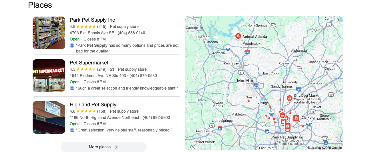Viewport: 366px width, 152px height.
Task: Open the Pet Supermarket listing title
Action: pyautogui.click(x=89, y=63)
